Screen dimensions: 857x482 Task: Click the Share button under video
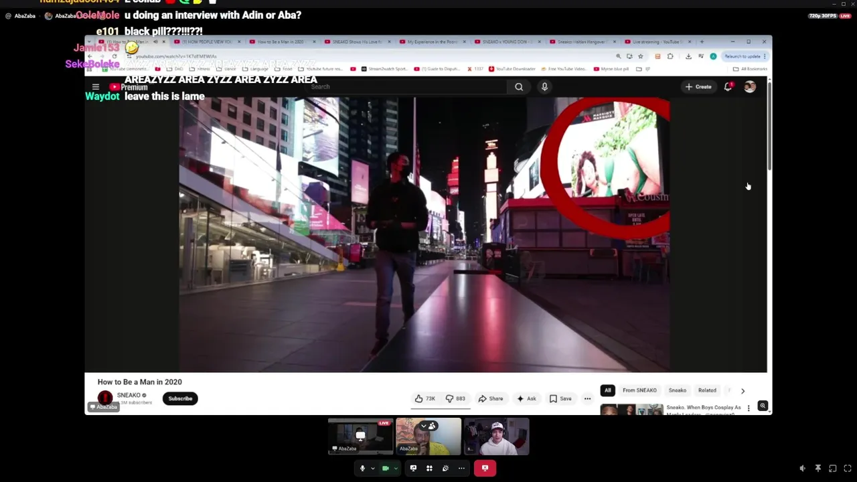coord(490,398)
